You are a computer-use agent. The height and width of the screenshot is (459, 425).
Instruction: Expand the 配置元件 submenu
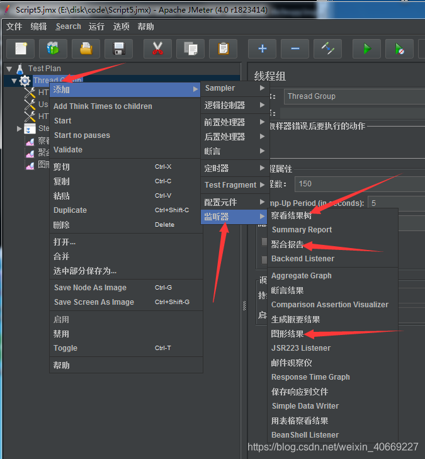click(x=235, y=202)
